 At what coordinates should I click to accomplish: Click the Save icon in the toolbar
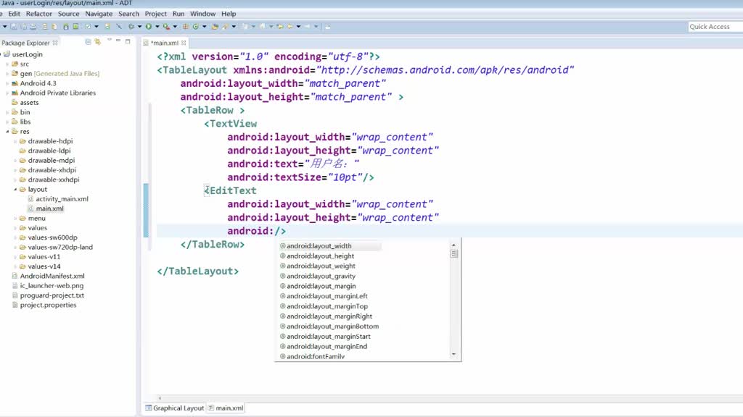tap(14, 27)
